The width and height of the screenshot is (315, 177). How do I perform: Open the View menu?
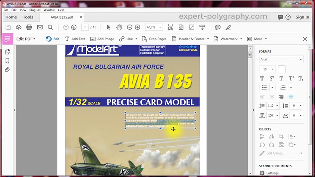23,10
